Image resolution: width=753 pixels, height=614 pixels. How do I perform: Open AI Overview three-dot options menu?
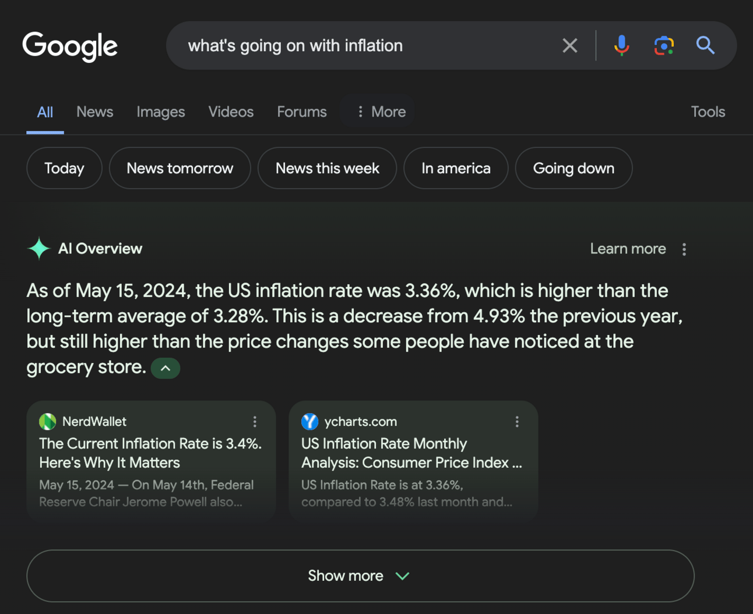684,249
